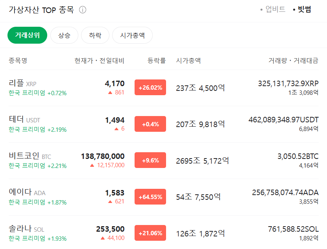The image size is (327, 249).
Task: View details for 비트코인 BTC
Action: coord(28,156)
